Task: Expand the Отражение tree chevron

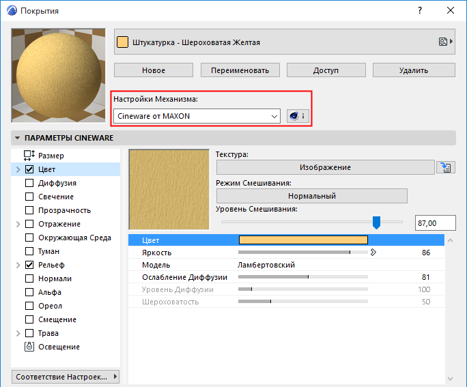Action: point(18,224)
